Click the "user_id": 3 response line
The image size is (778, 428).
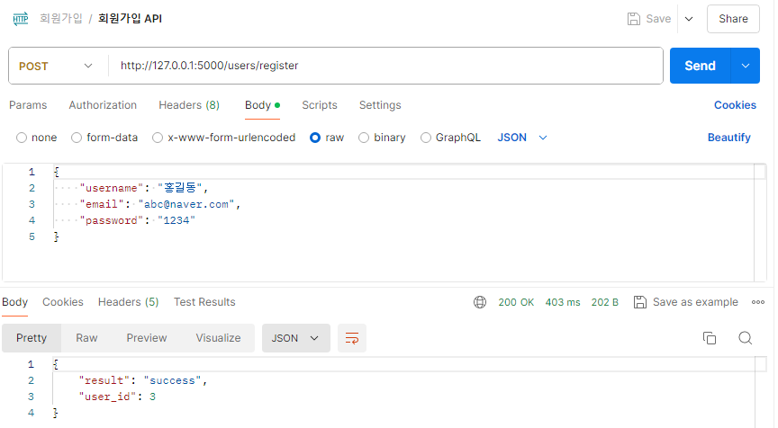tap(117, 397)
